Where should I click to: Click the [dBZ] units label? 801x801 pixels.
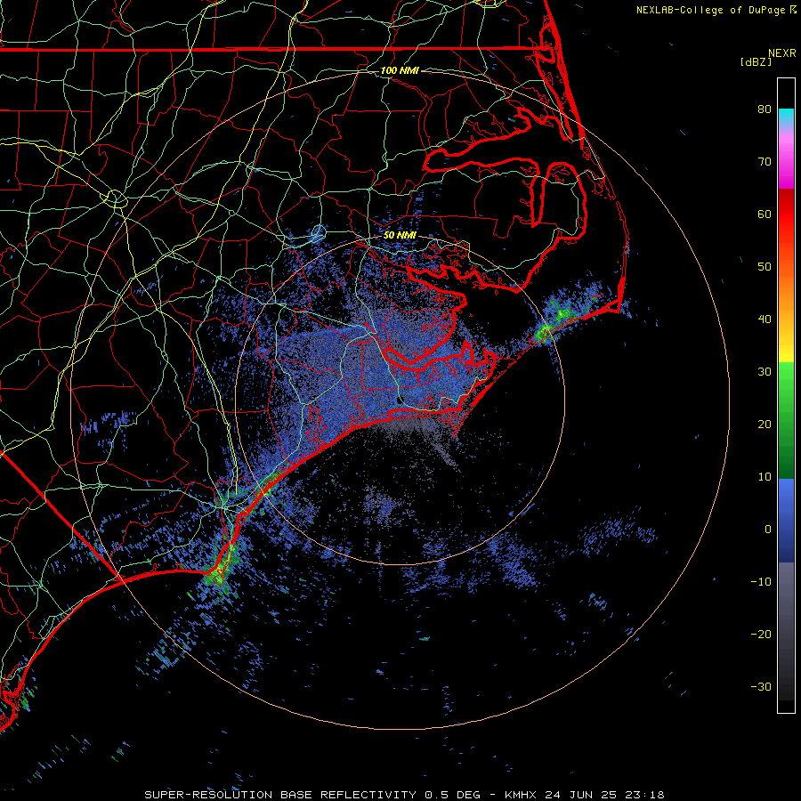[756, 61]
